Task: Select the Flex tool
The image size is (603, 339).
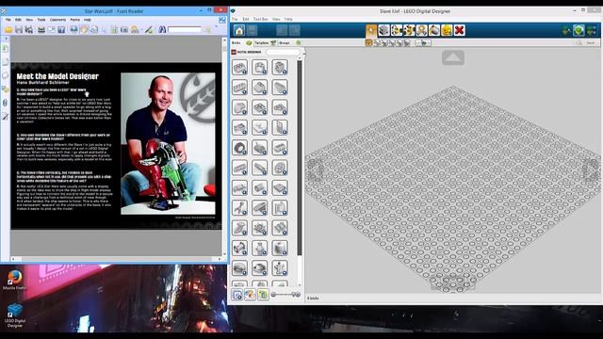Action: (x=422, y=30)
